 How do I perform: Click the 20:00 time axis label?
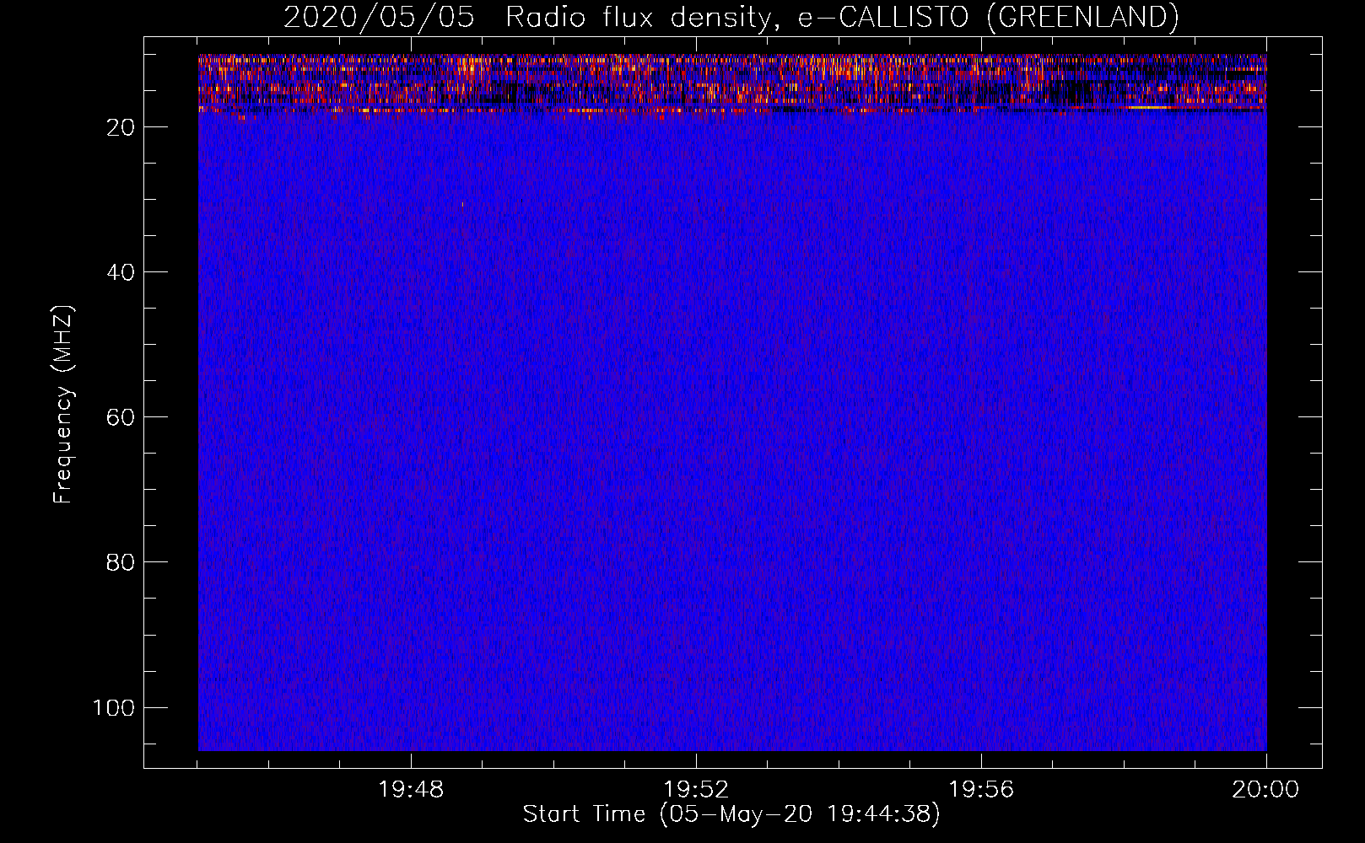(1265, 790)
